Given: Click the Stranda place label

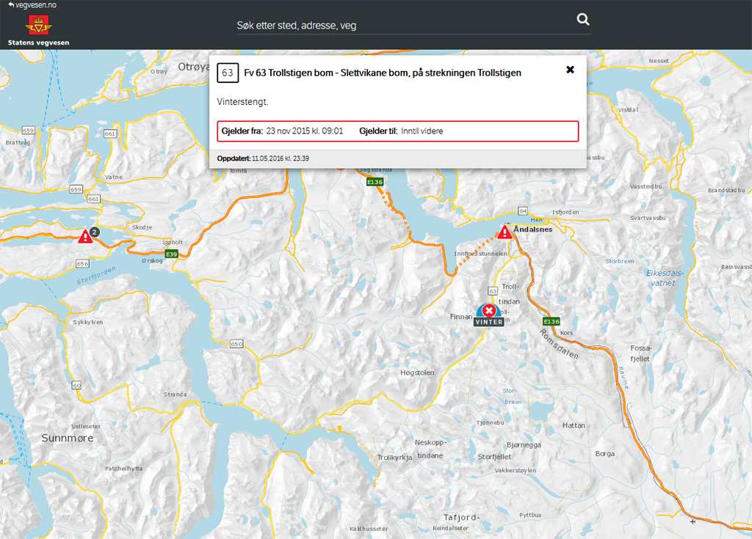Looking at the screenshot, I should tap(175, 395).
